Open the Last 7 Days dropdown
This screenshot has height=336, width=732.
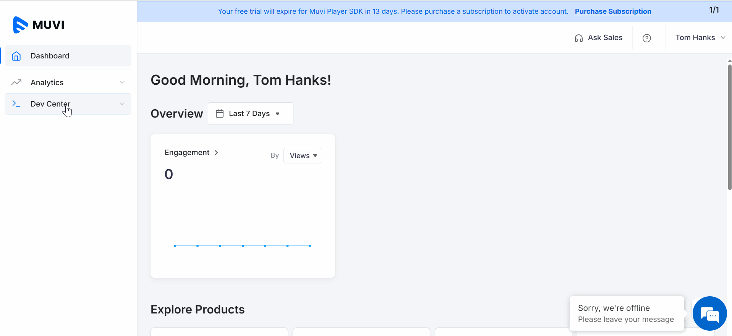pos(251,113)
